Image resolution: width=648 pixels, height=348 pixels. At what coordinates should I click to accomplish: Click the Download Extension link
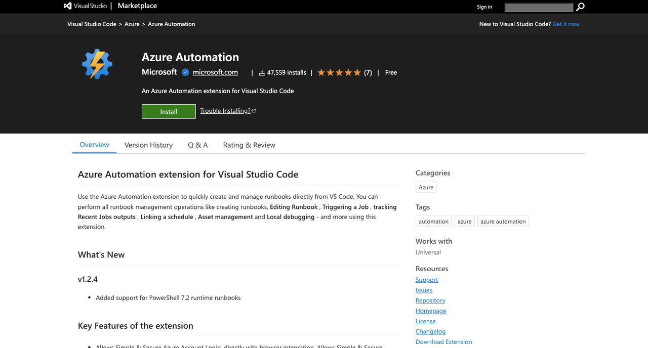tap(443, 342)
